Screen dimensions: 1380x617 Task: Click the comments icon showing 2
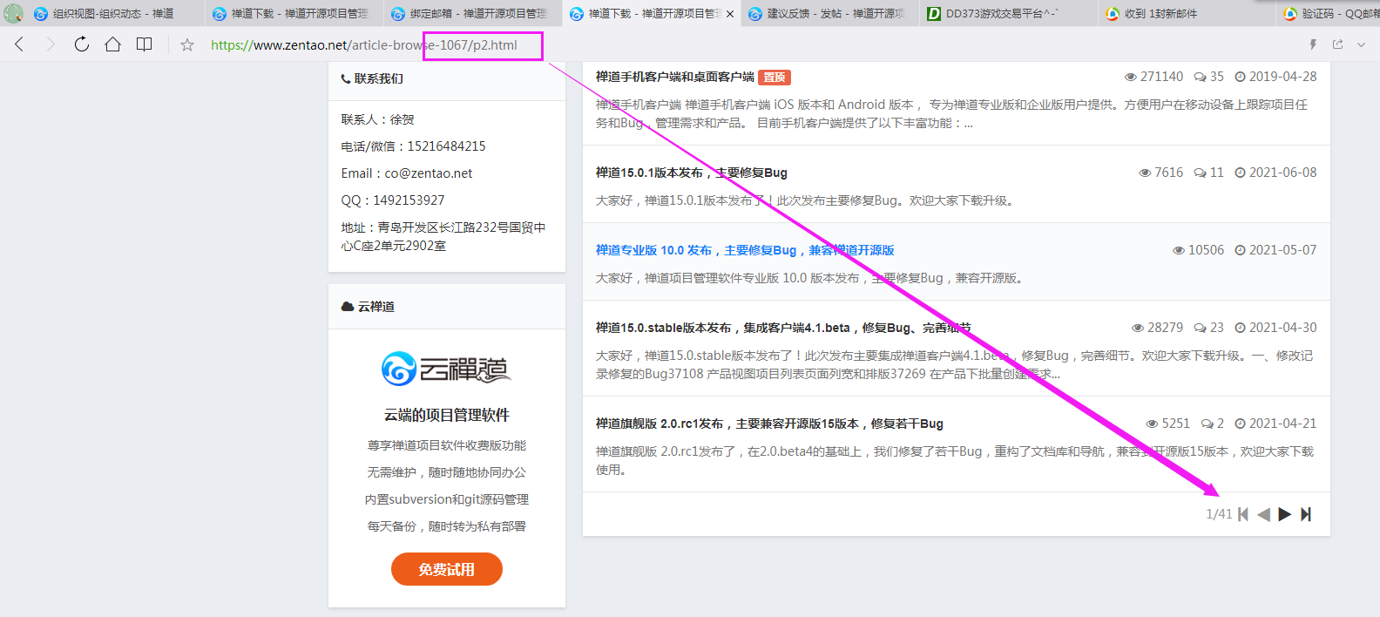(1207, 424)
